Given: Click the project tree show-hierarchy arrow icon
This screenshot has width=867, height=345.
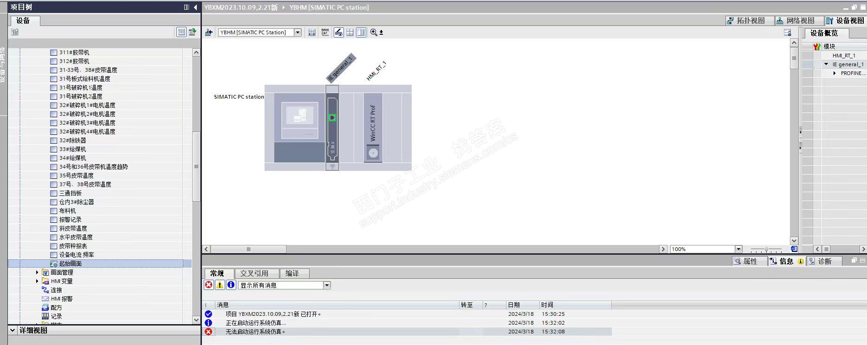Looking at the screenshot, I should click(193, 32).
